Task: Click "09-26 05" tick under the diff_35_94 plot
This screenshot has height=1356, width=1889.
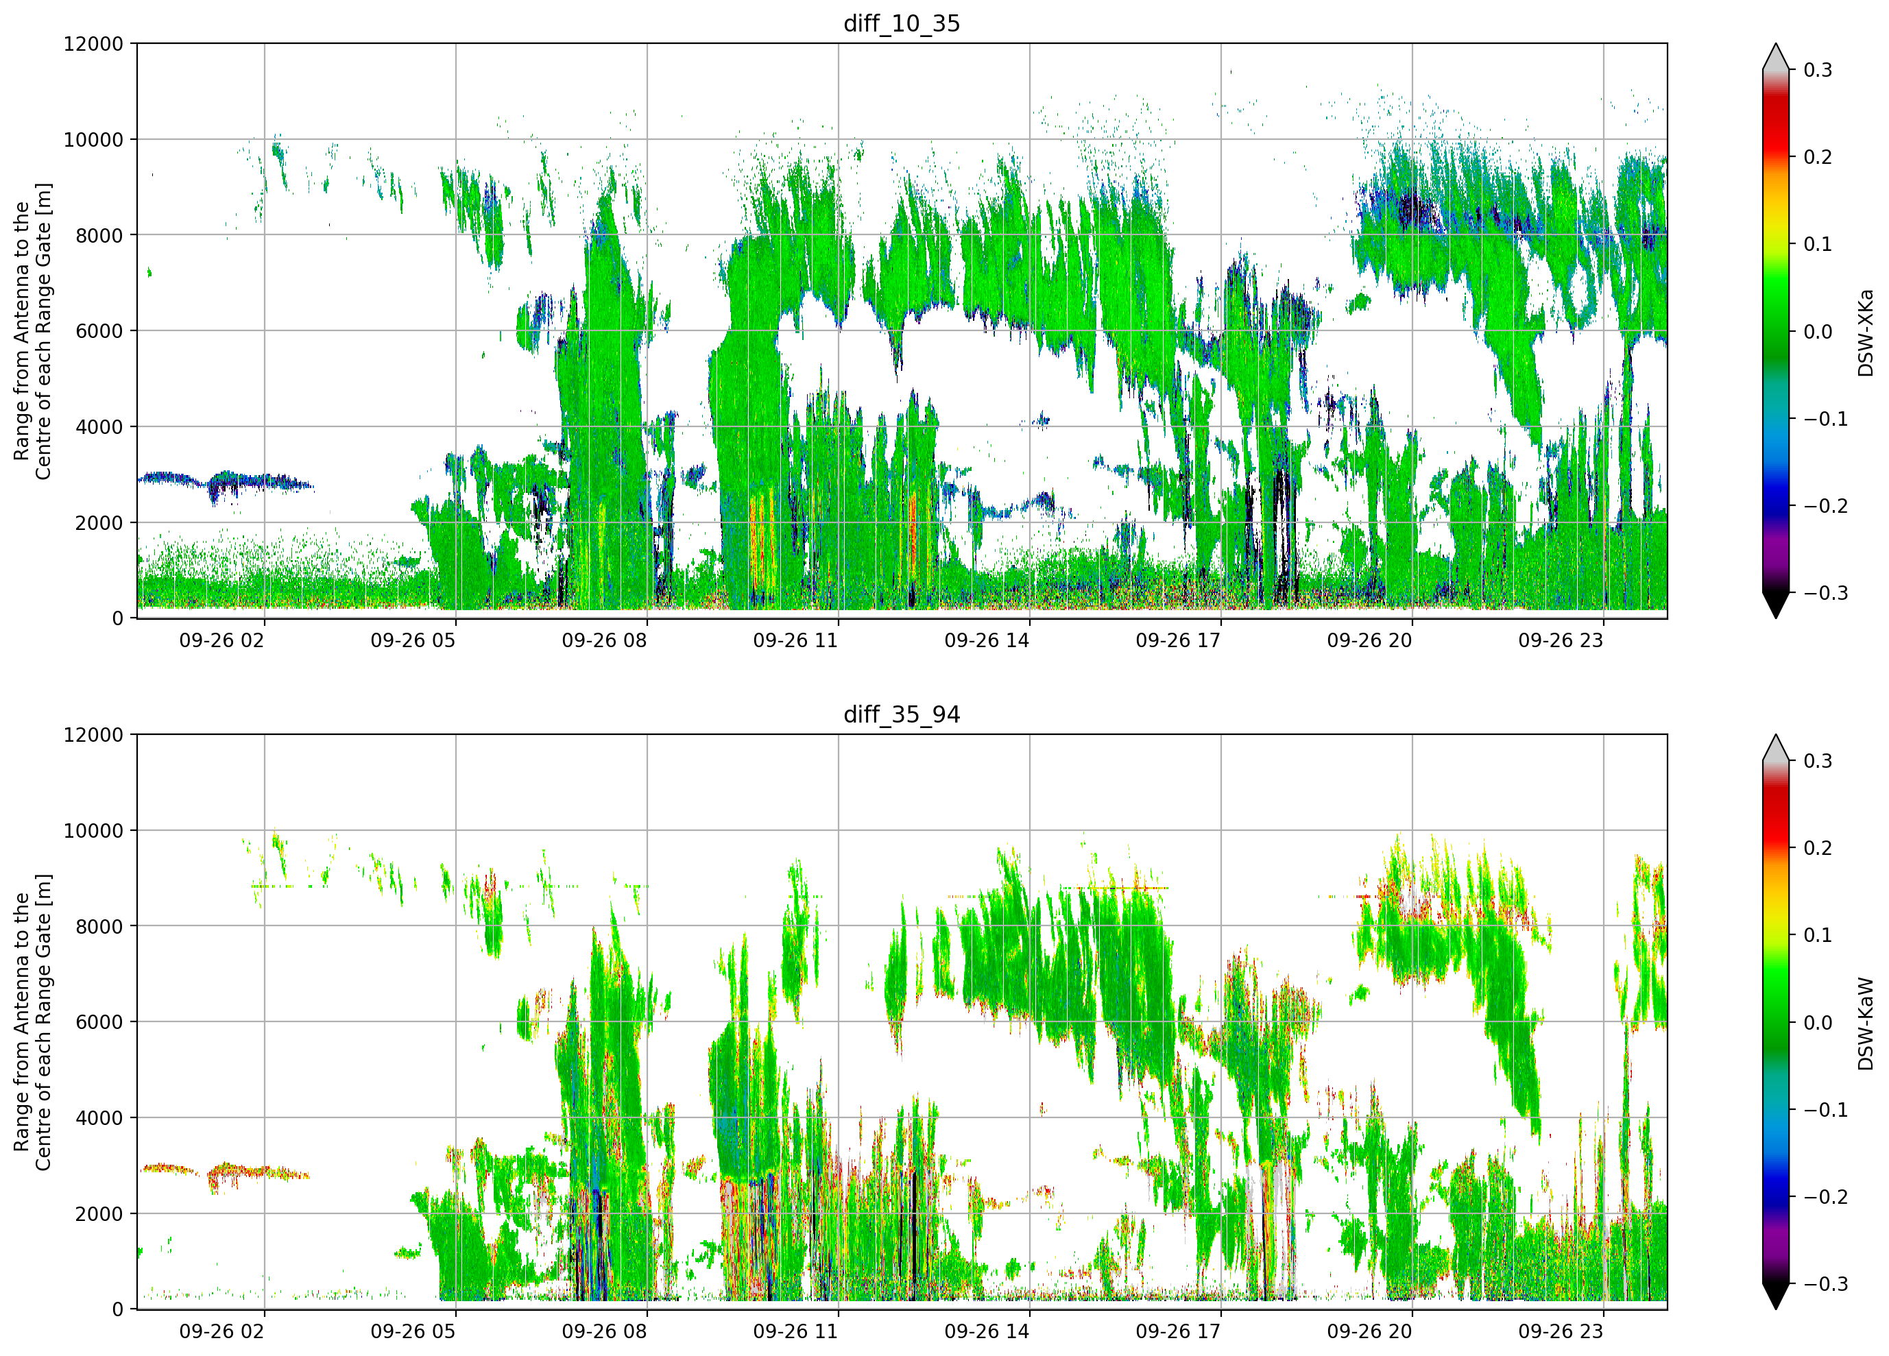Action: [413, 1332]
